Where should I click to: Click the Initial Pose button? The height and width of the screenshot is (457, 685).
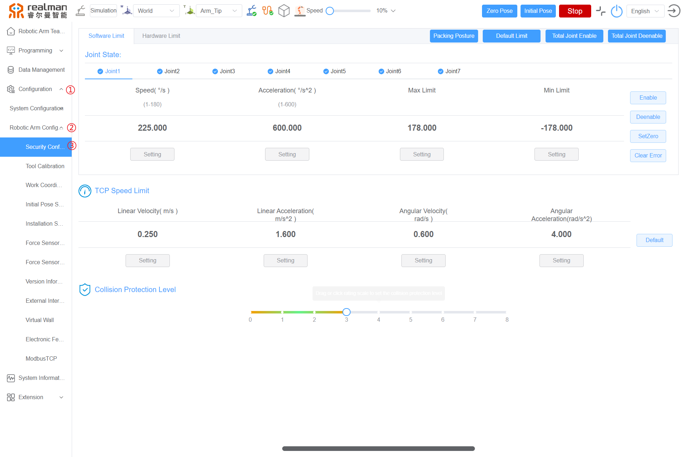coord(538,11)
